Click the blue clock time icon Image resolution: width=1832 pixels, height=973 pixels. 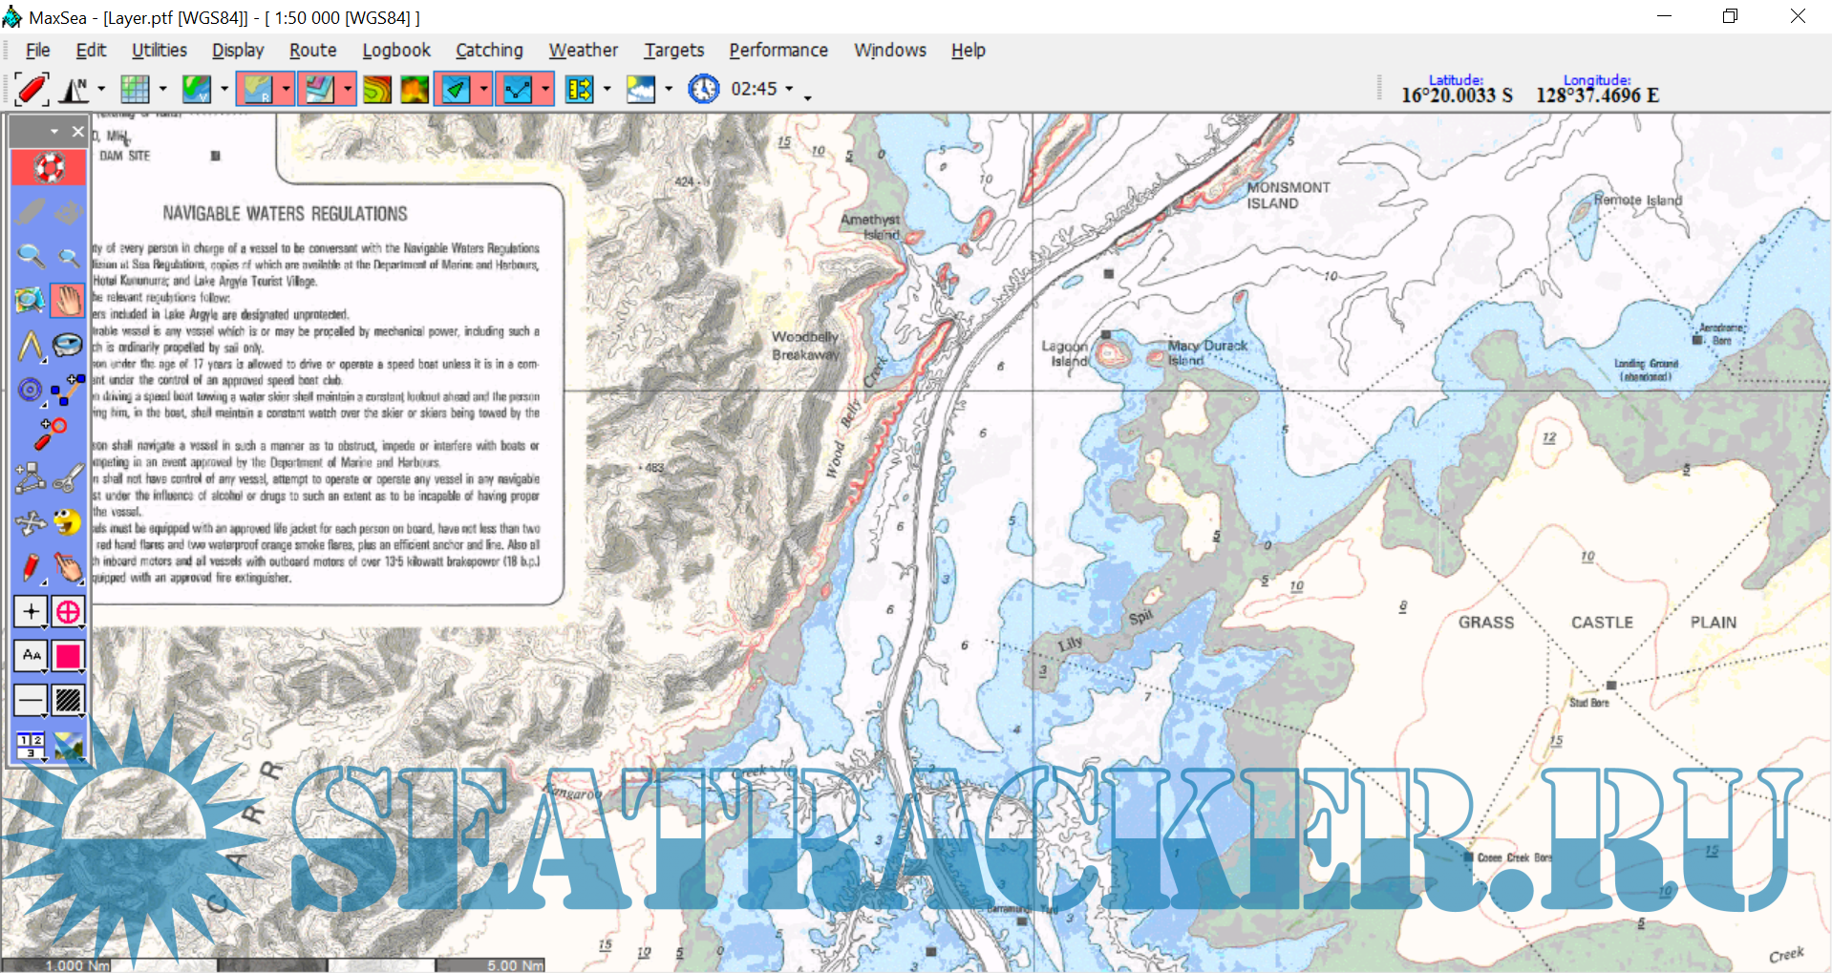coord(704,90)
